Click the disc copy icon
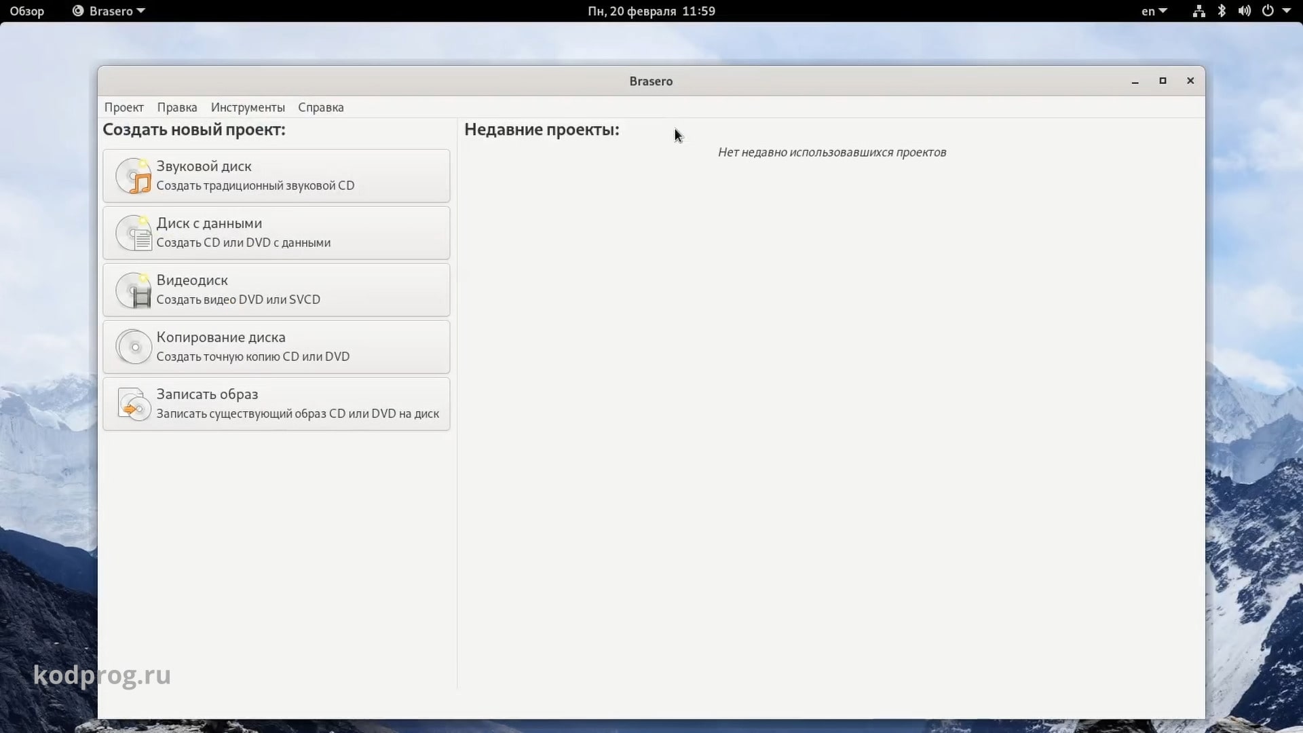The height and width of the screenshot is (733, 1303). [x=134, y=347]
